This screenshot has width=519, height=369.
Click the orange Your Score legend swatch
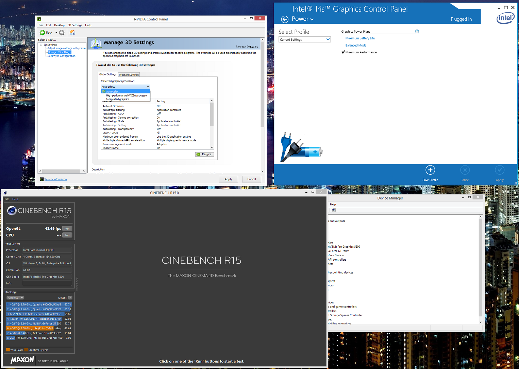(8, 350)
